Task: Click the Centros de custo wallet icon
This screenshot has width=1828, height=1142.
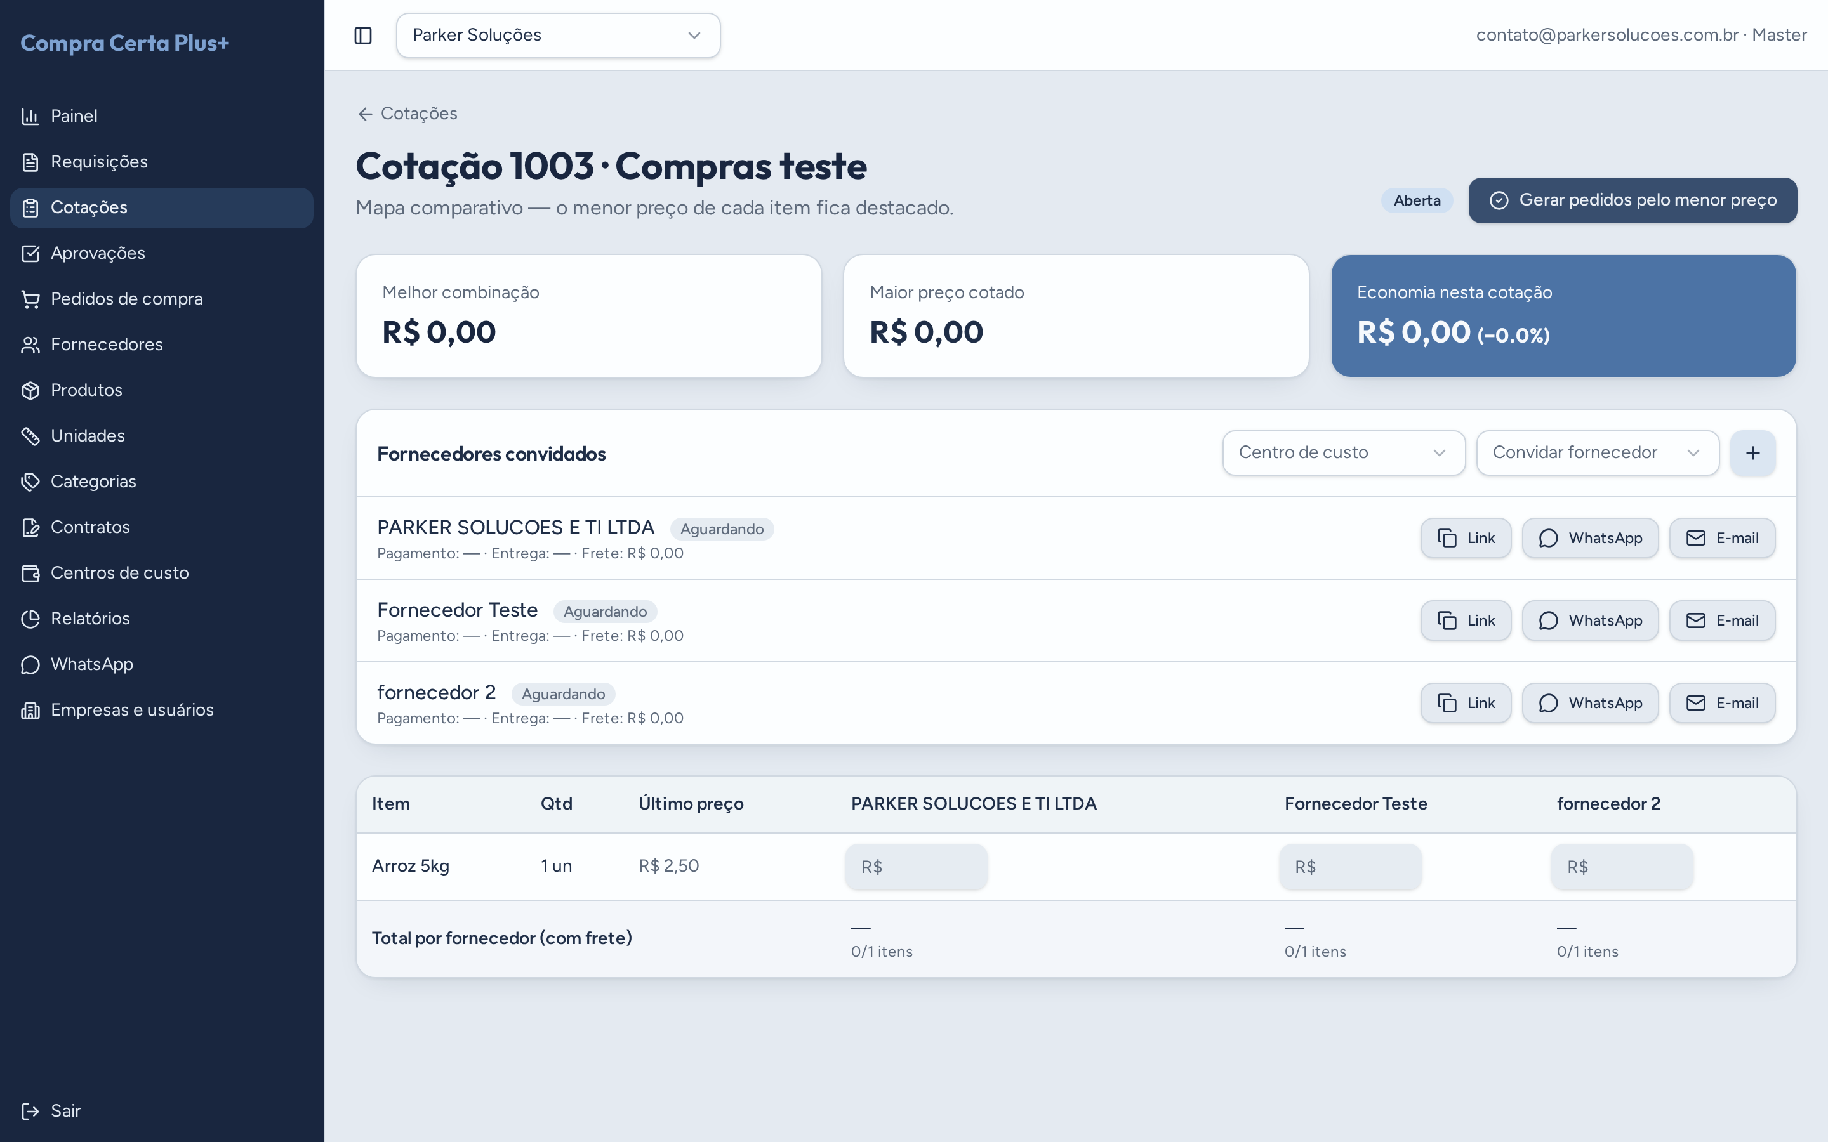Action: (30, 574)
